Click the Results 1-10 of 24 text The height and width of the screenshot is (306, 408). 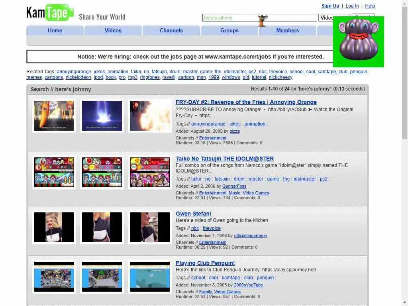pyautogui.click(x=308, y=89)
